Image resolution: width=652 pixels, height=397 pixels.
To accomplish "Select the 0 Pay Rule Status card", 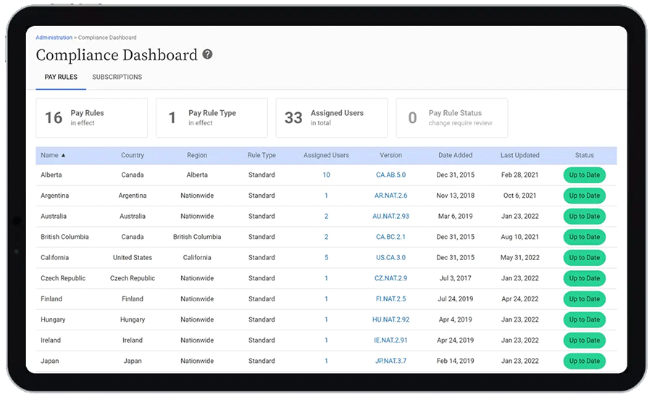I will 451,117.
